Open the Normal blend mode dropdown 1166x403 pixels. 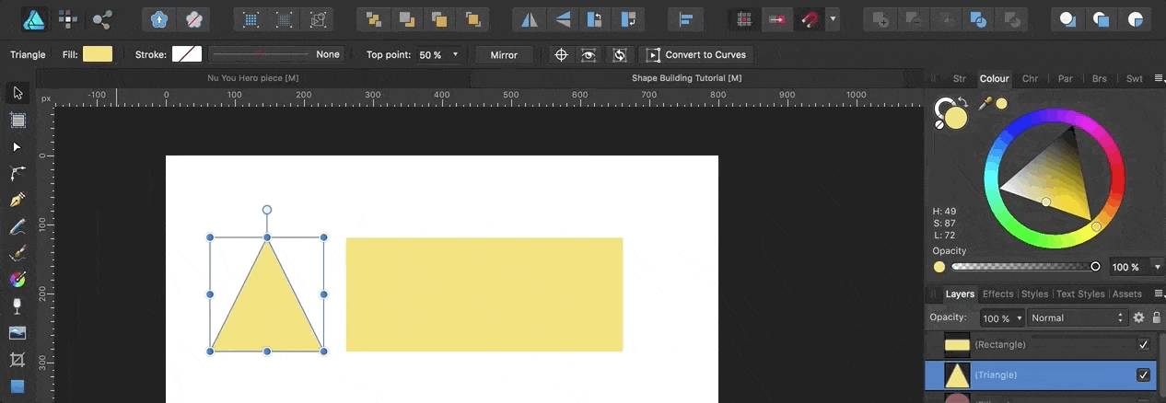1077,317
